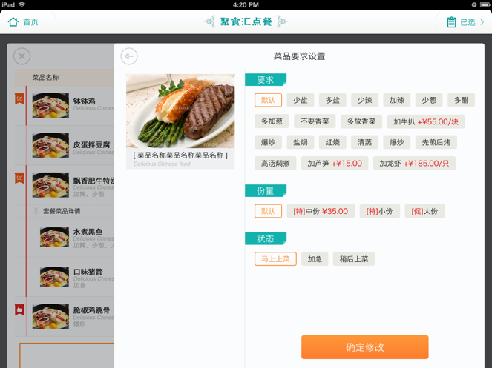This screenshot has height=368, width=492.
Task: Select the 水煮黑鱼 dish row
Action: click(x=74, y=237)
